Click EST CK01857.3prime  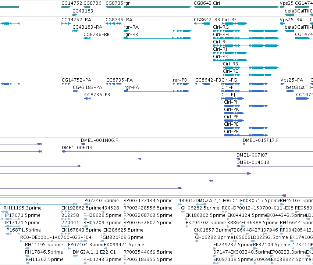196,234
